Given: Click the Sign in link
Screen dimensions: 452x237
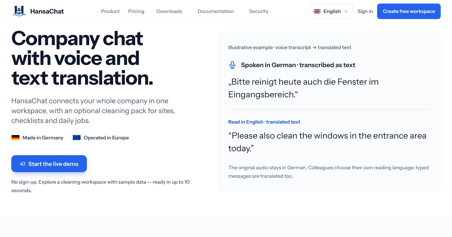Looking at the screenshot, I should pyautogui.click(x=365, y=11).
